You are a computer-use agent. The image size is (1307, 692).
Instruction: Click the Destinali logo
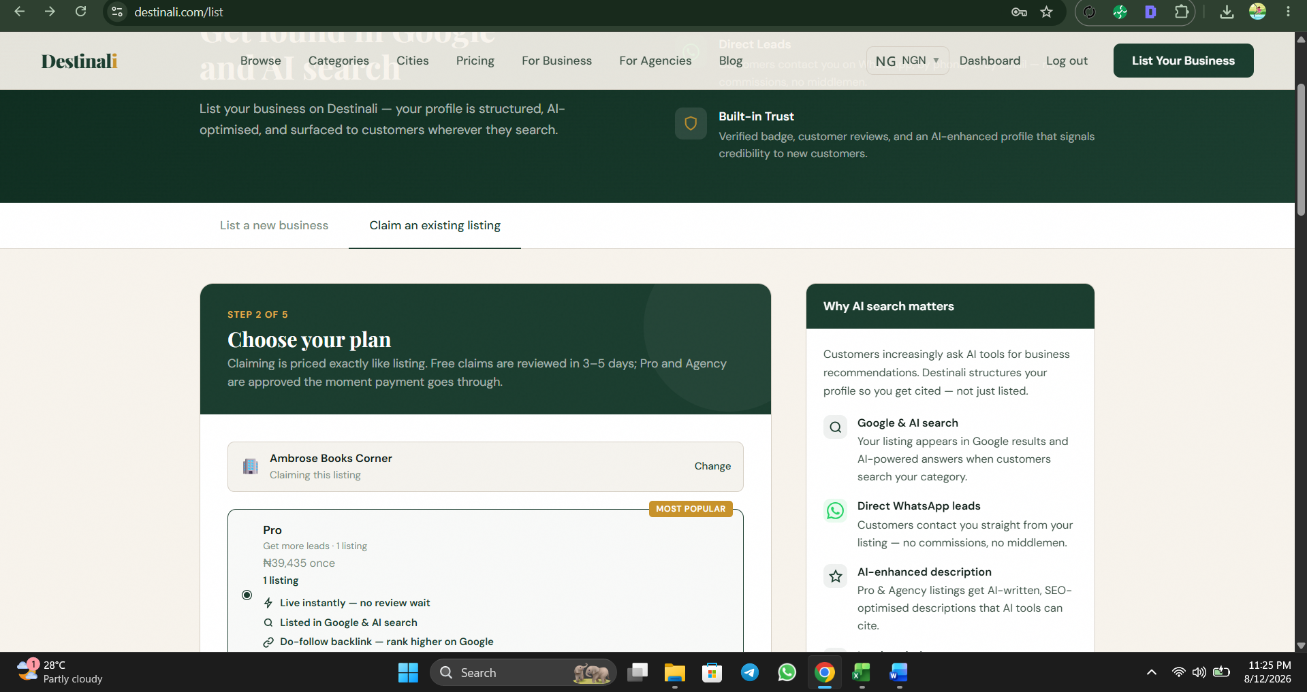pyautogui.click(x=79, y=61)
